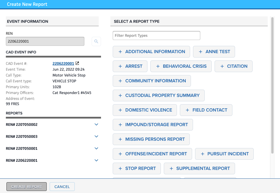The image size is (280, 193).
Task: Expand REN# 2206220001 report chevron
Action: [96, 161]
